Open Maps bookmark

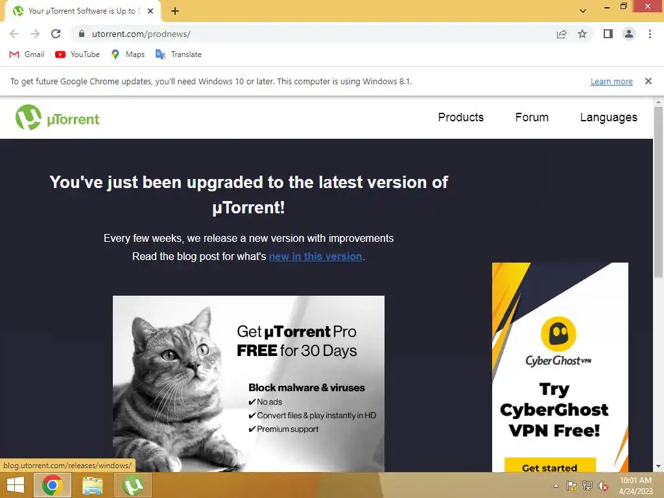coord(128,54)
